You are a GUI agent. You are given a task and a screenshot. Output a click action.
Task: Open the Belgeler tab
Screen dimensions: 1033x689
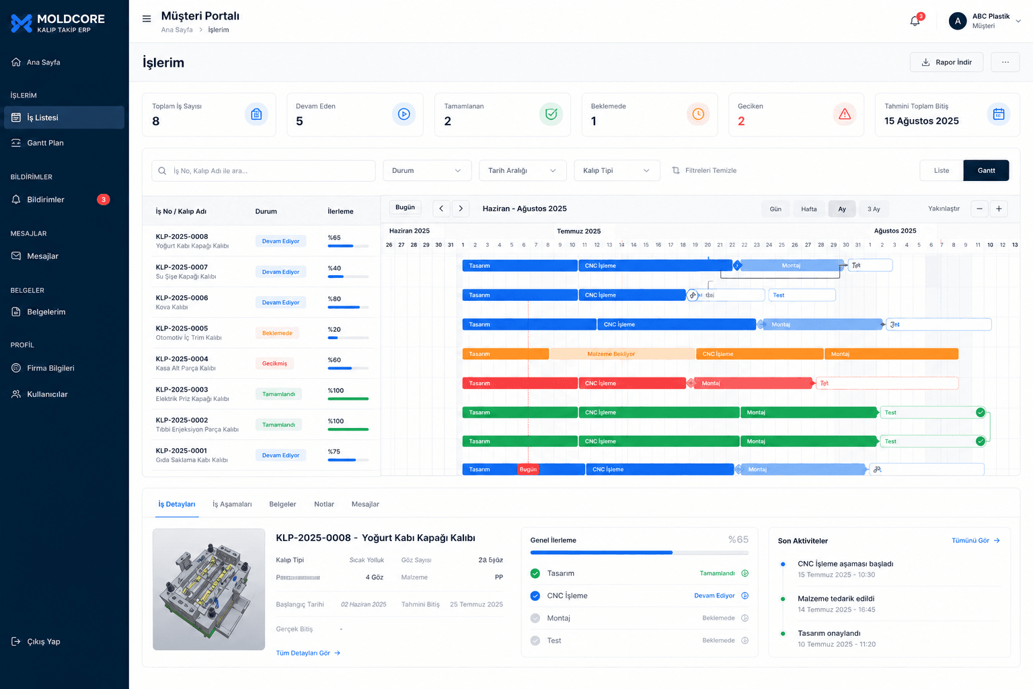[x=282, y=504]
